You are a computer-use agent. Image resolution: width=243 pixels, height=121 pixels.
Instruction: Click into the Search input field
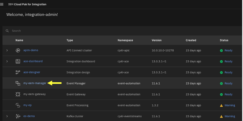[x=110, y=31]
